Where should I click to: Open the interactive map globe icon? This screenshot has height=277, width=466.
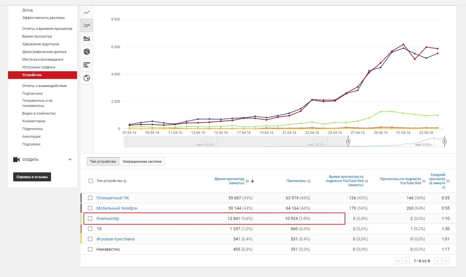pos(87,78)
